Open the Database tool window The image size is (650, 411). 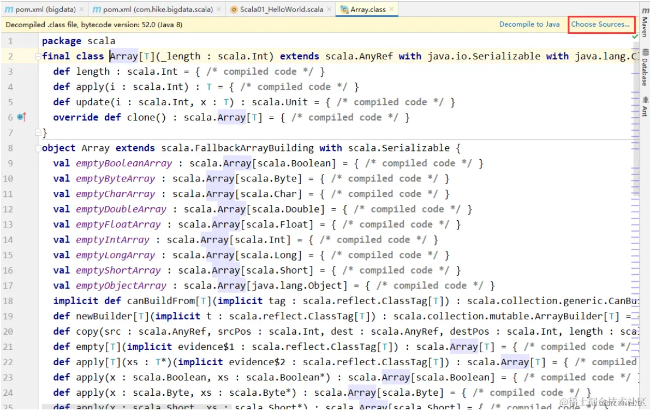pyautogui.click(x=645, y=67)
